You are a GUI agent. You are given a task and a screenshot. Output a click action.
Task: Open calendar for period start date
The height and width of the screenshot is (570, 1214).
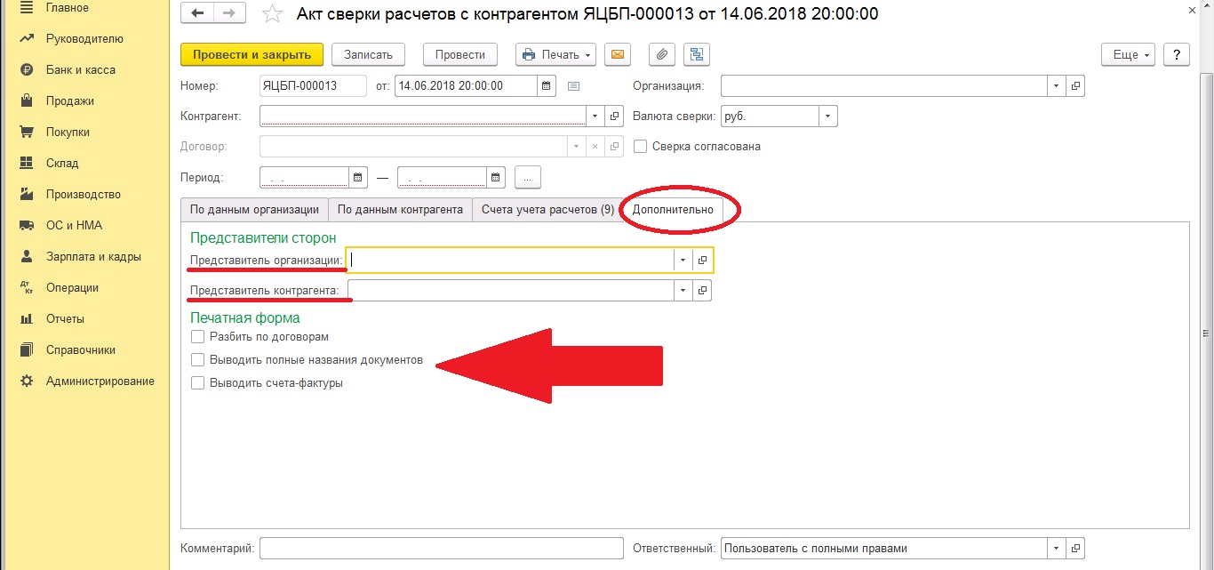(358, 177)
